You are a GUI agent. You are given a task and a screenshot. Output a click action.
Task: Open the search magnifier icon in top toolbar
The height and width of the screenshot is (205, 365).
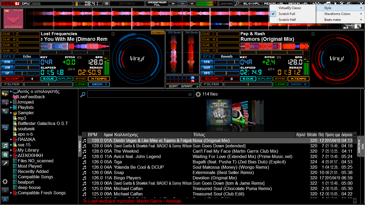pyautogui.click(x=237, y=3)
